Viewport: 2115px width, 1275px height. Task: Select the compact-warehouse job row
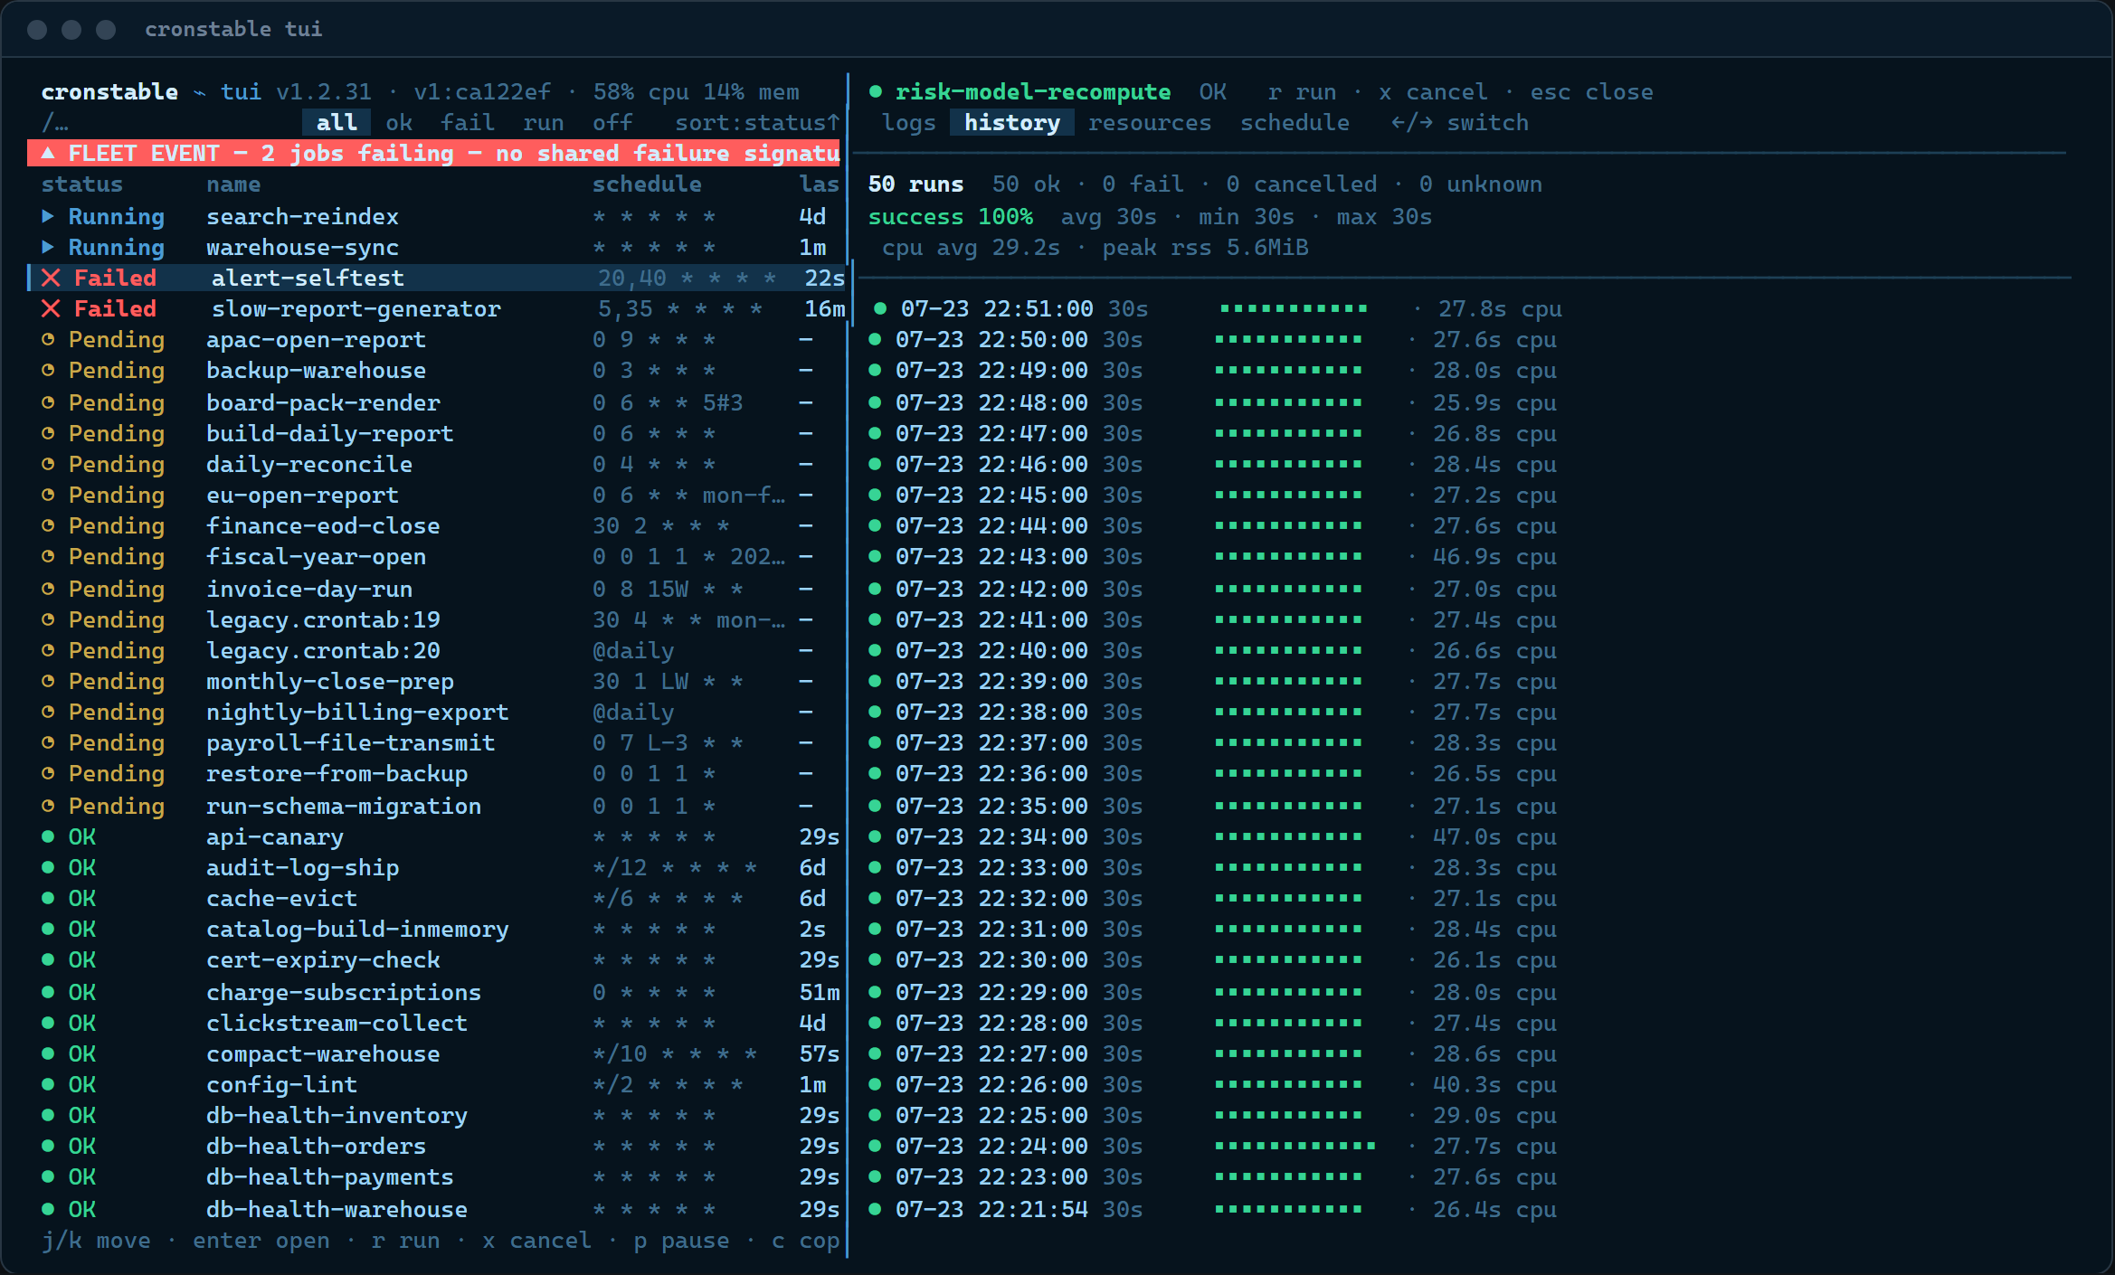pyautogui.click(x=437, y=1053)
